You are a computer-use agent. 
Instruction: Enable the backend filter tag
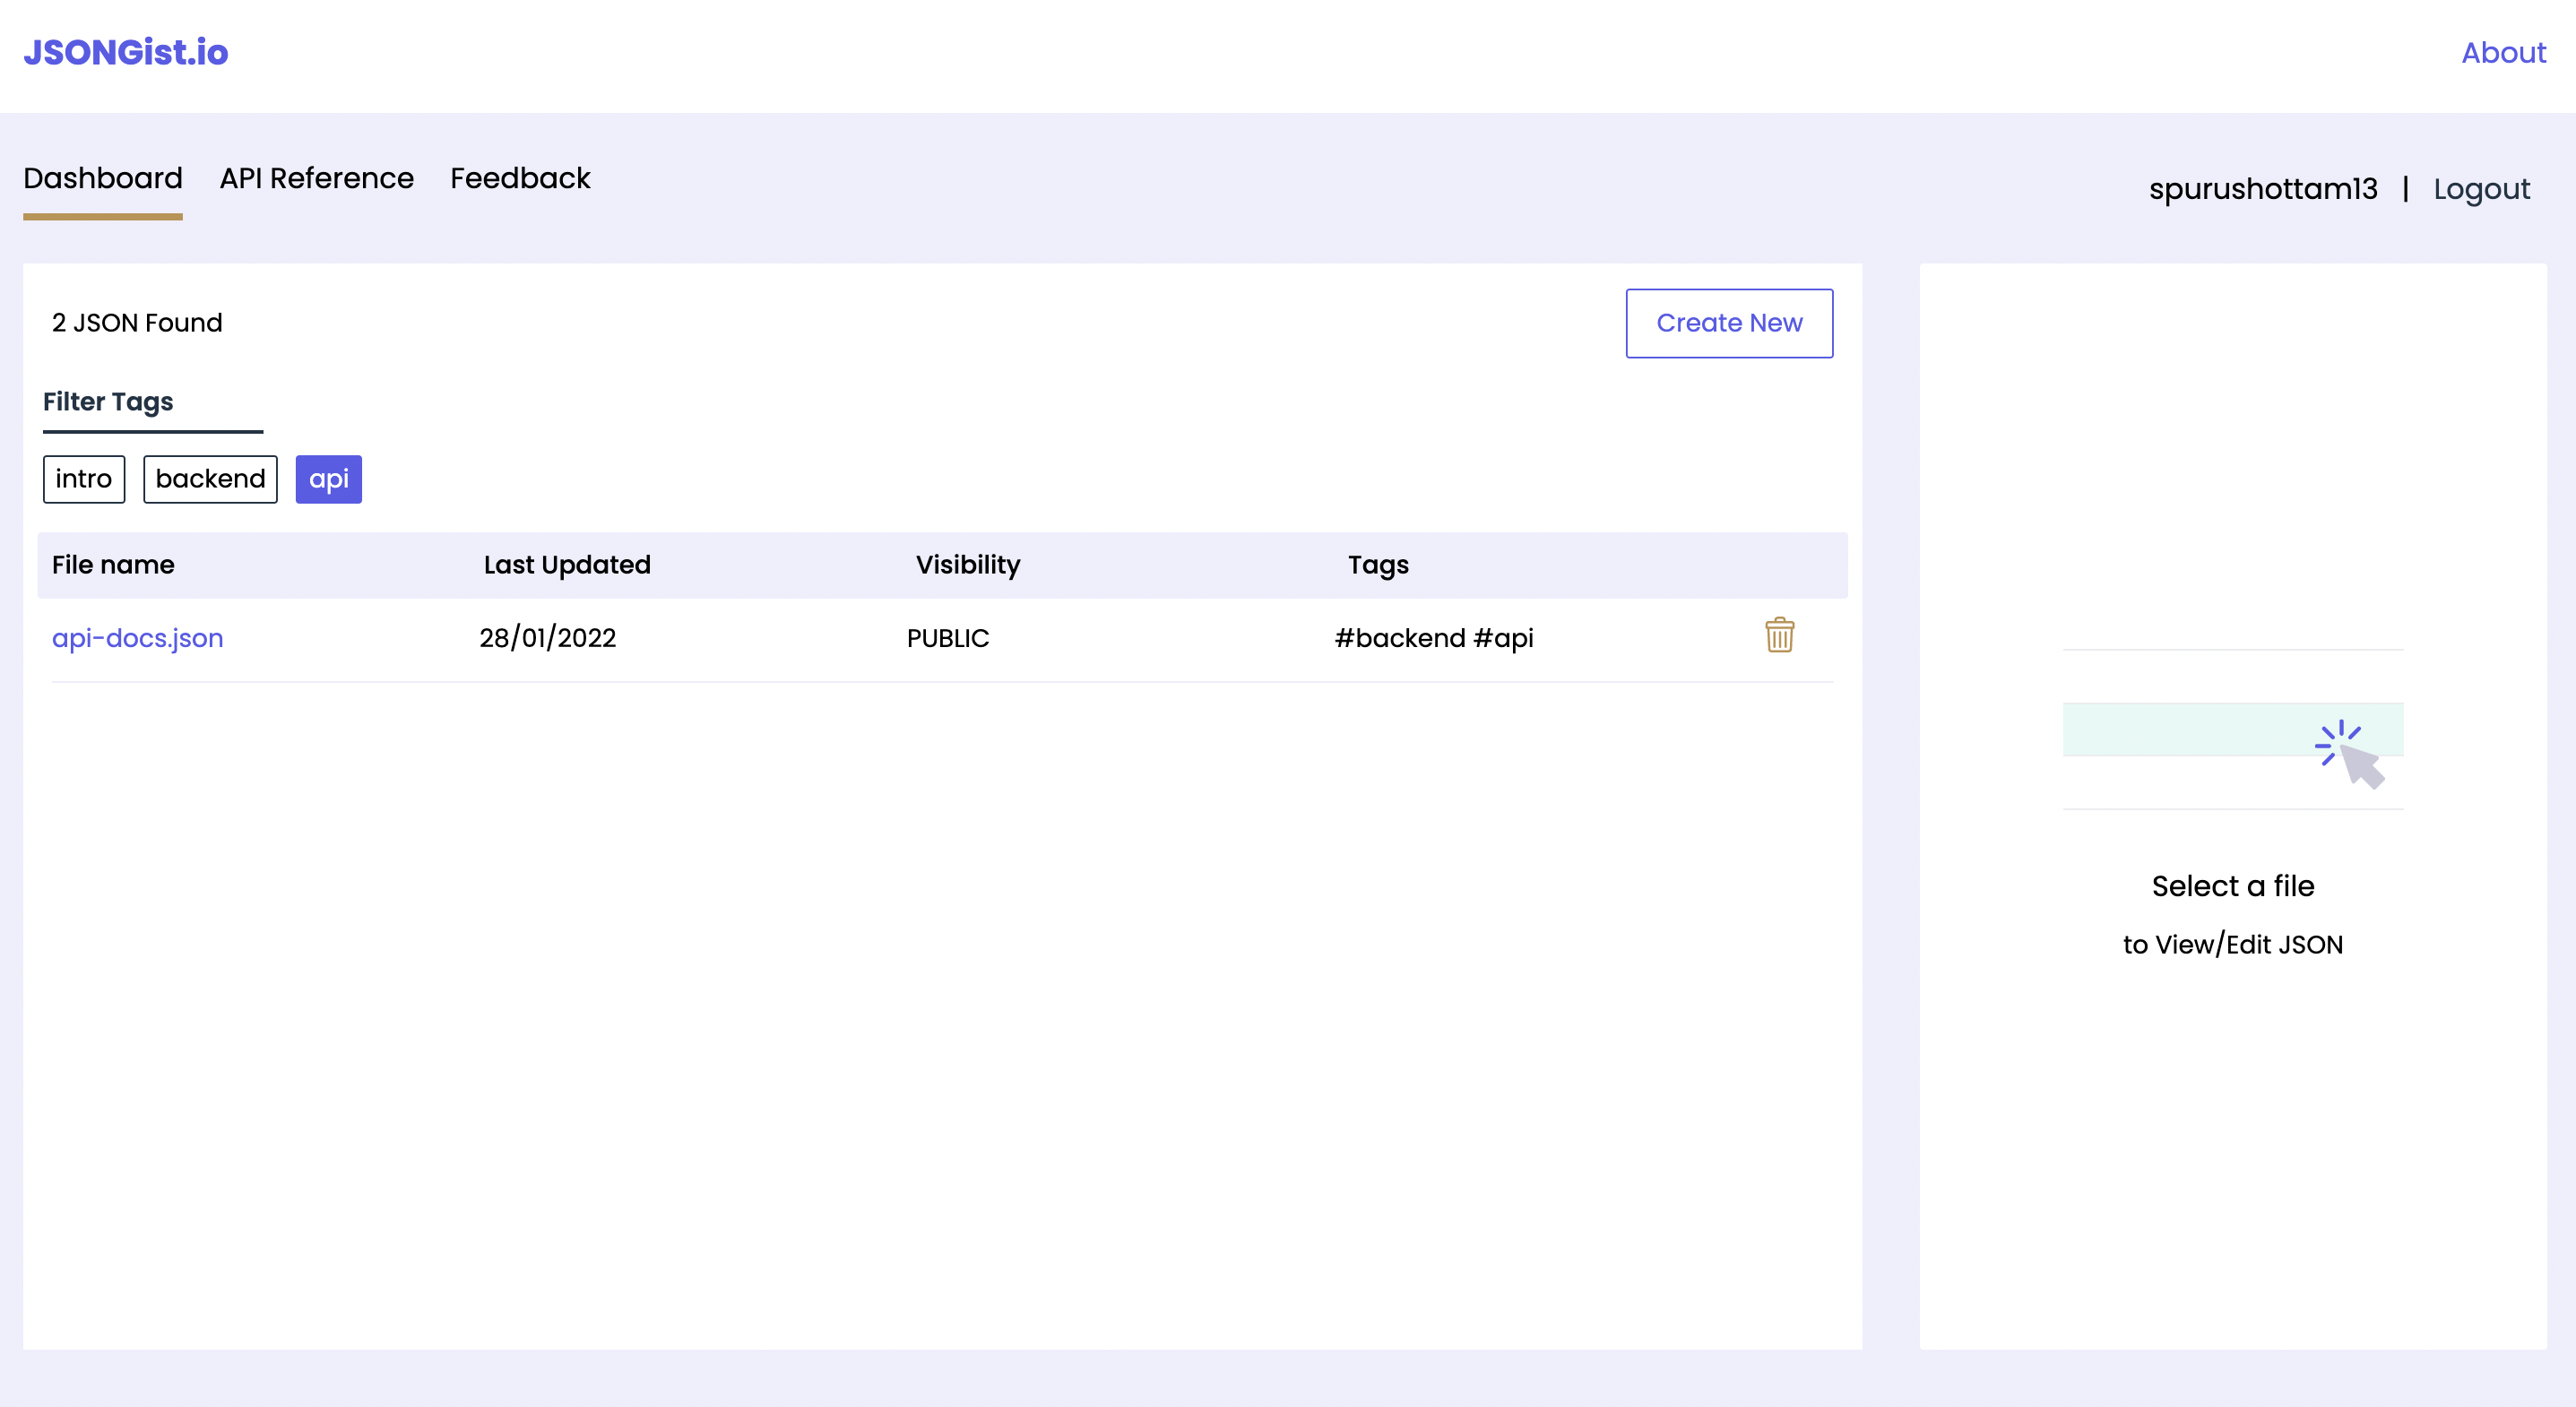209,479
